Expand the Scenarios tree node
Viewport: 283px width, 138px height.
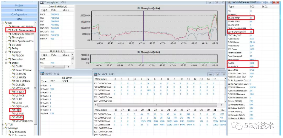[6, 59]
